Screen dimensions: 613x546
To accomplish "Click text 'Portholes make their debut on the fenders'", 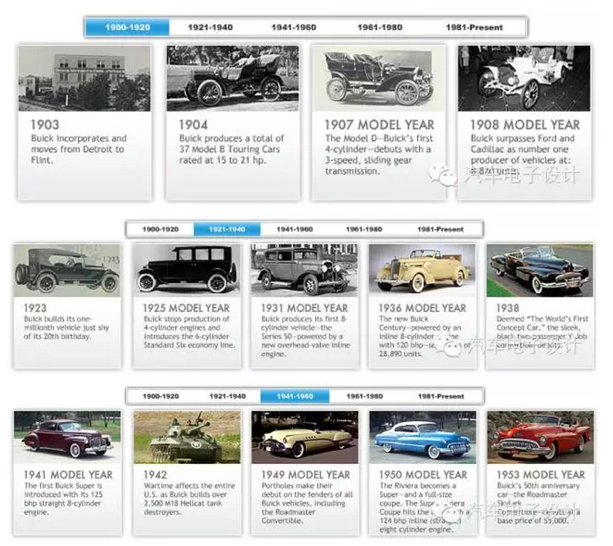I will 307,503.
